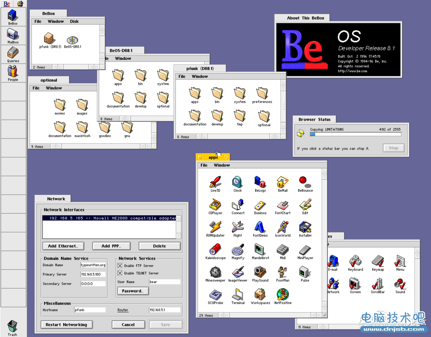Start the CDPlayer app
Viewport: 431px width, 337px height.
215,205
